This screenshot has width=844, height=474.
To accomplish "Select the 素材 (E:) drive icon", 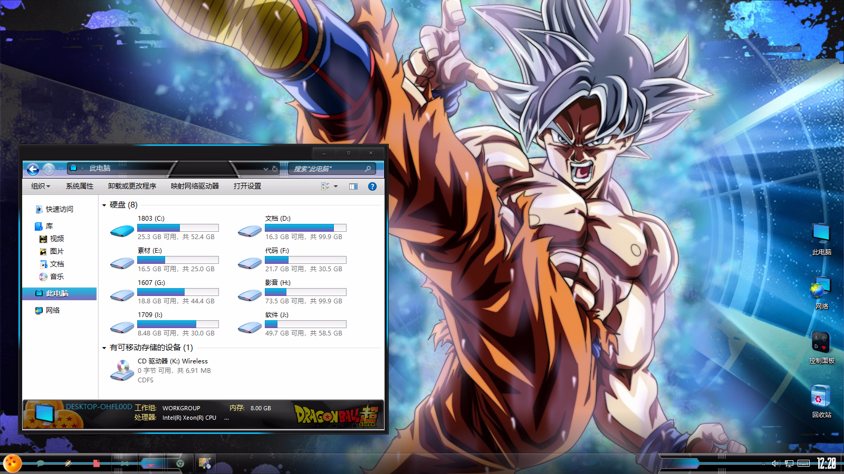I will click(x=122, y=262).
